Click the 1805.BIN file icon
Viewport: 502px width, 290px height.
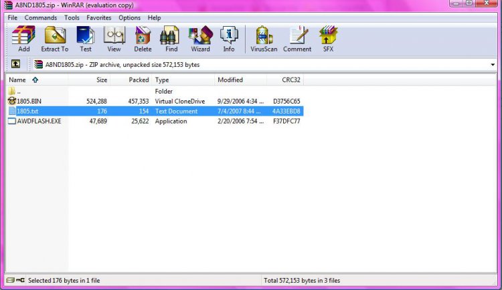[x=12, y=101]
